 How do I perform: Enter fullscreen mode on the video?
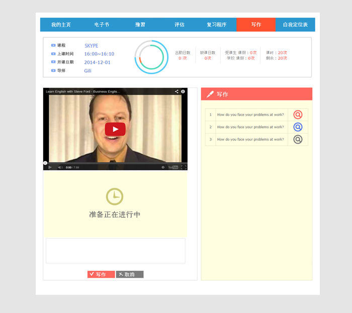pyautogui.click(x=184, y=167)
